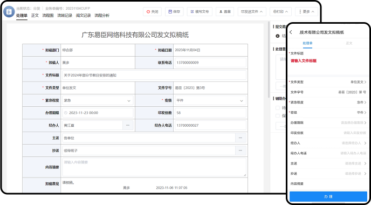Click the 文件标题 input on desktop form
Screen dimensions: 371x205
[x=154, y=75]
